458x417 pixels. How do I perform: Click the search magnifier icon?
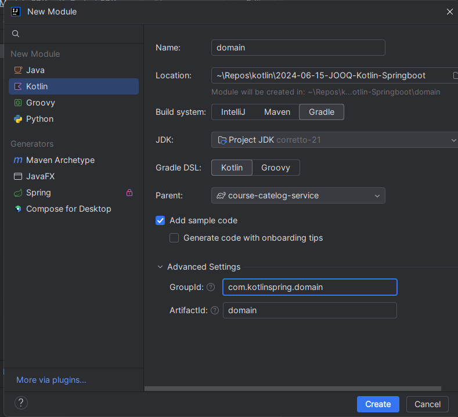[x=16, y=34]
